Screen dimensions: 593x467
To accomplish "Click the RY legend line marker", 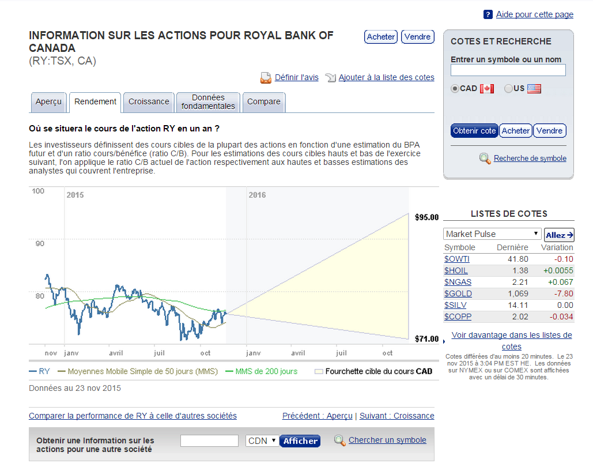I will (x=33, y=371).
